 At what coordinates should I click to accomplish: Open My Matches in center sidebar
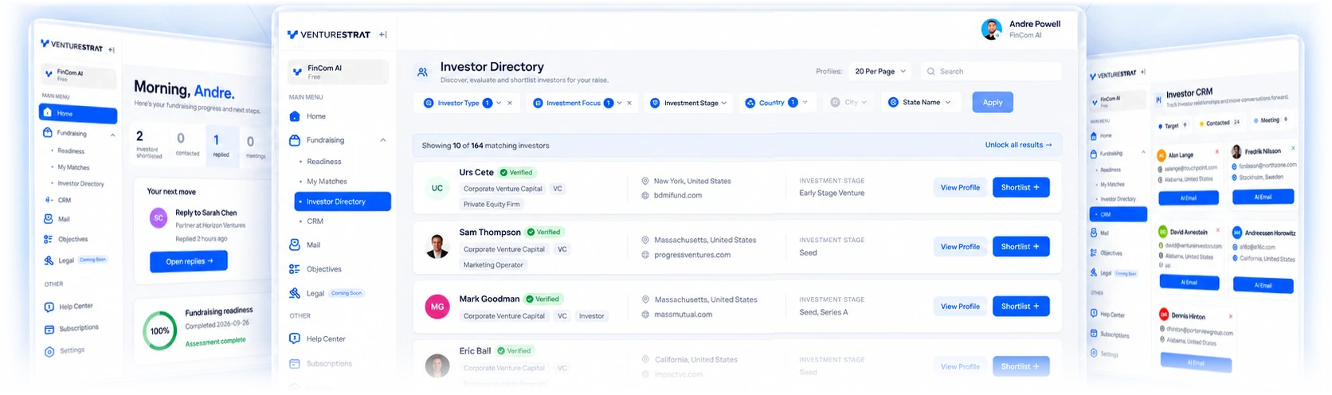click(x=327, y=182)
